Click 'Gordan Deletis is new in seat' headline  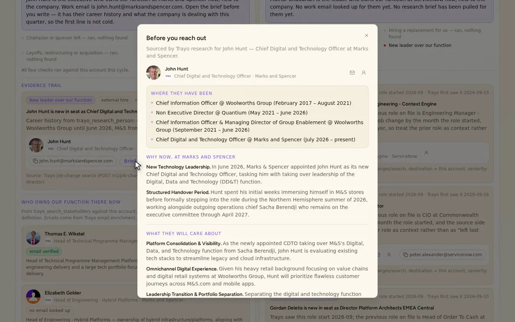pos(352,308)
